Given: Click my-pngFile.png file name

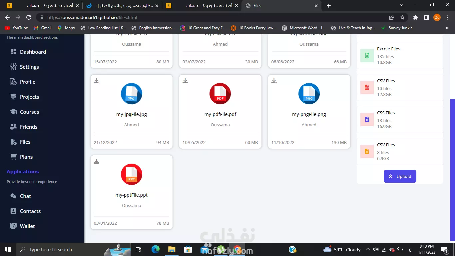Looking at the screenshot, I should pos(309,114).
